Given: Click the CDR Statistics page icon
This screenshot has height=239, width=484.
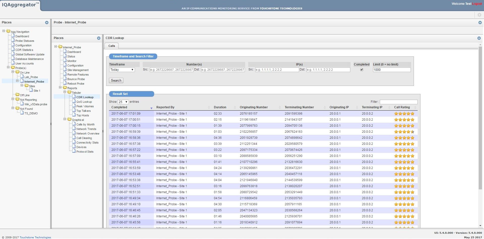Looking at the screenshot, I should pyautogui.click(x=13, y=49).
